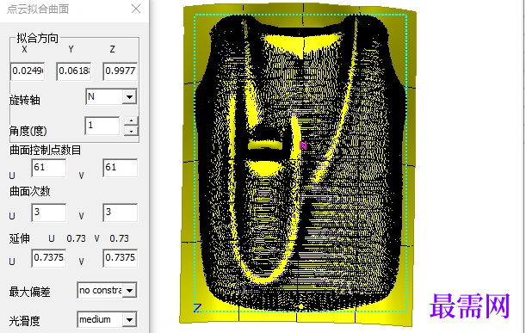Click the 曲面次数 label
Image resolution: width=526 pixels, height=333 pixels.
[x=30, y=192]
